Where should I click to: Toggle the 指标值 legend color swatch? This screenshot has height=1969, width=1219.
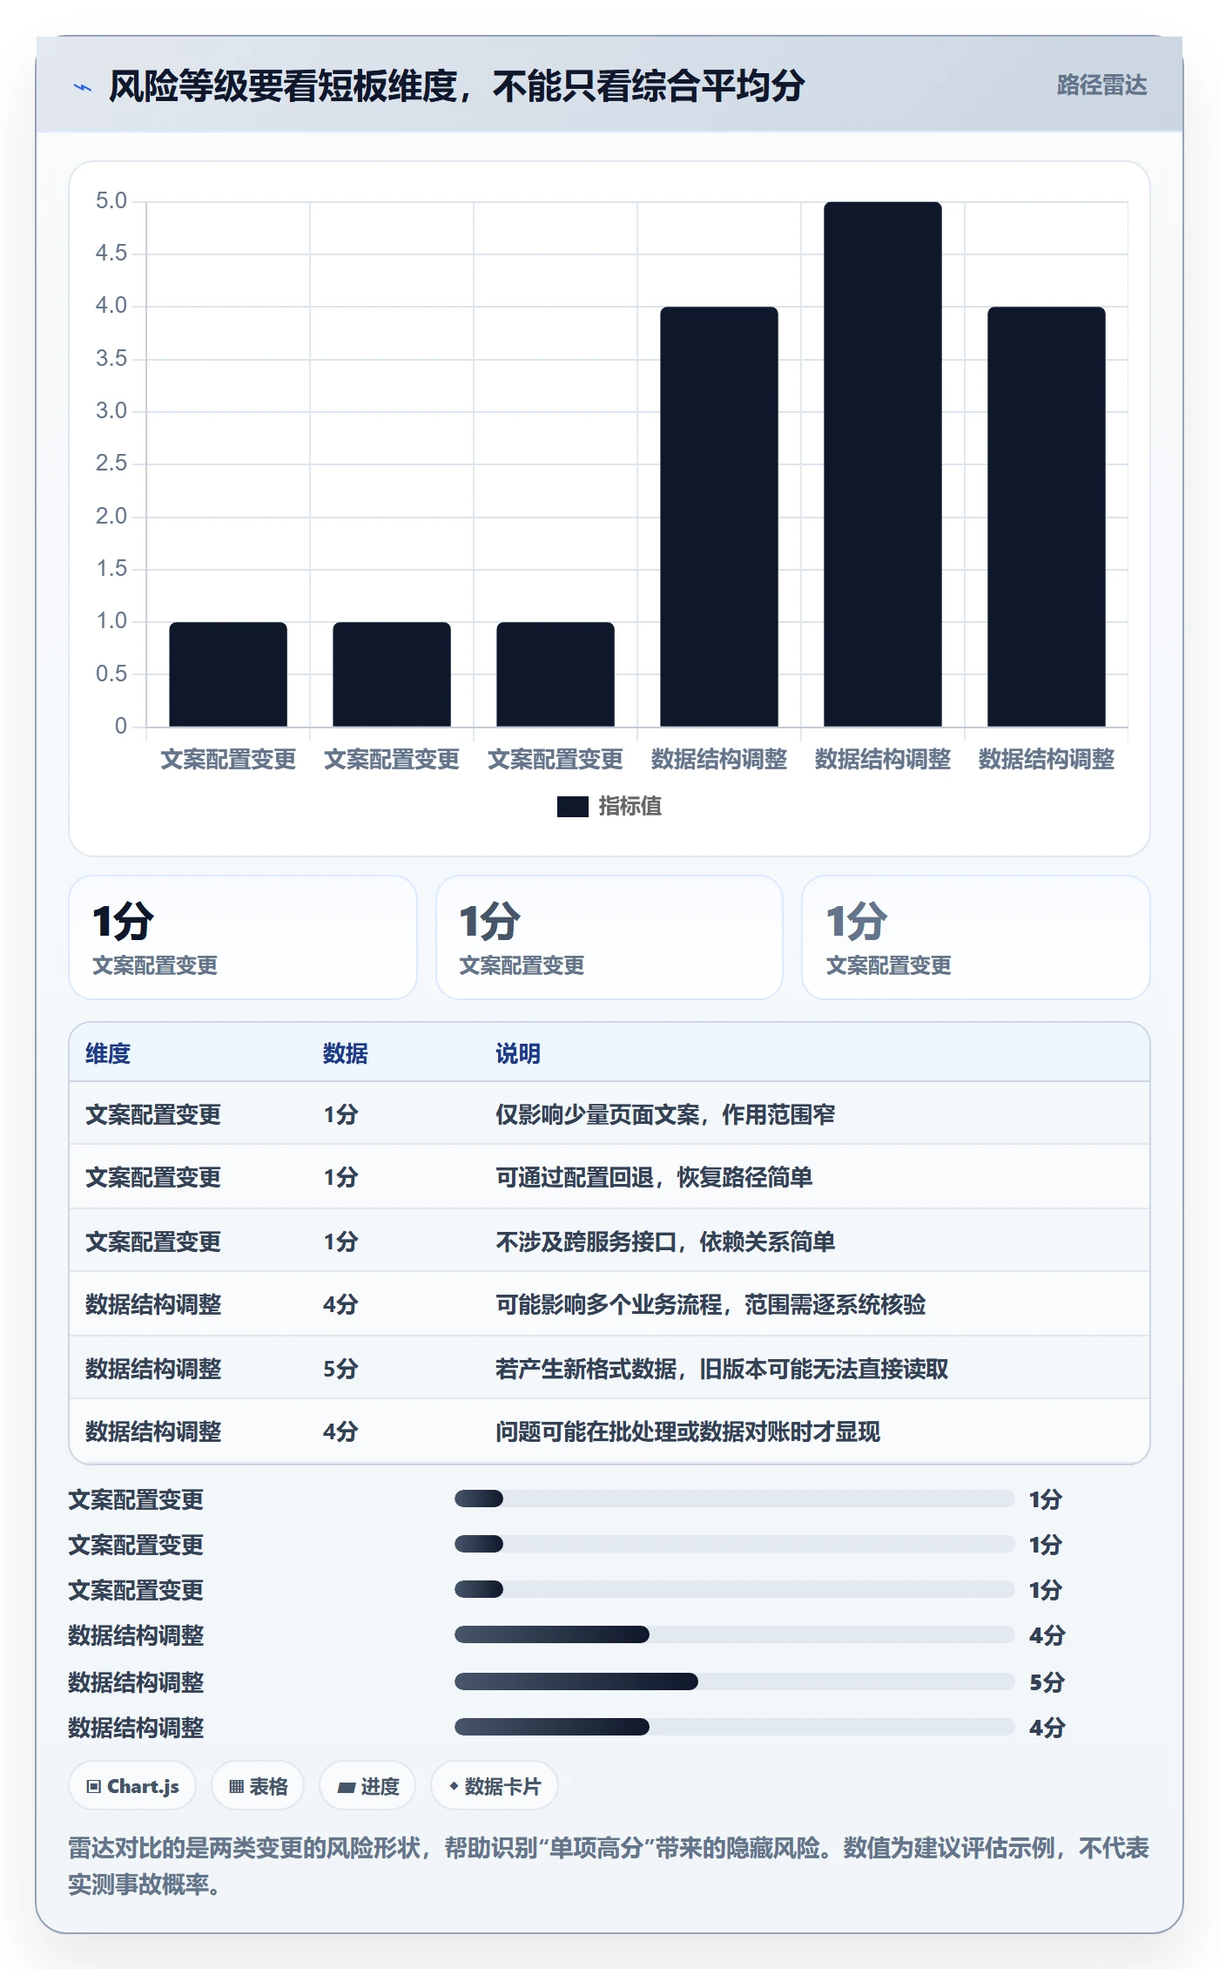[x=572, y=807]
